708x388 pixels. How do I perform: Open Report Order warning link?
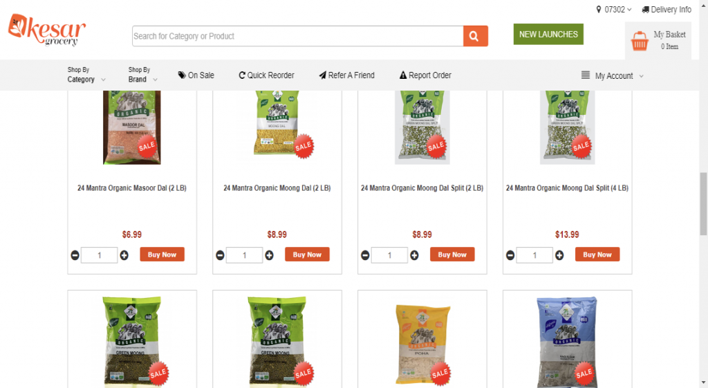pos(425,75)
